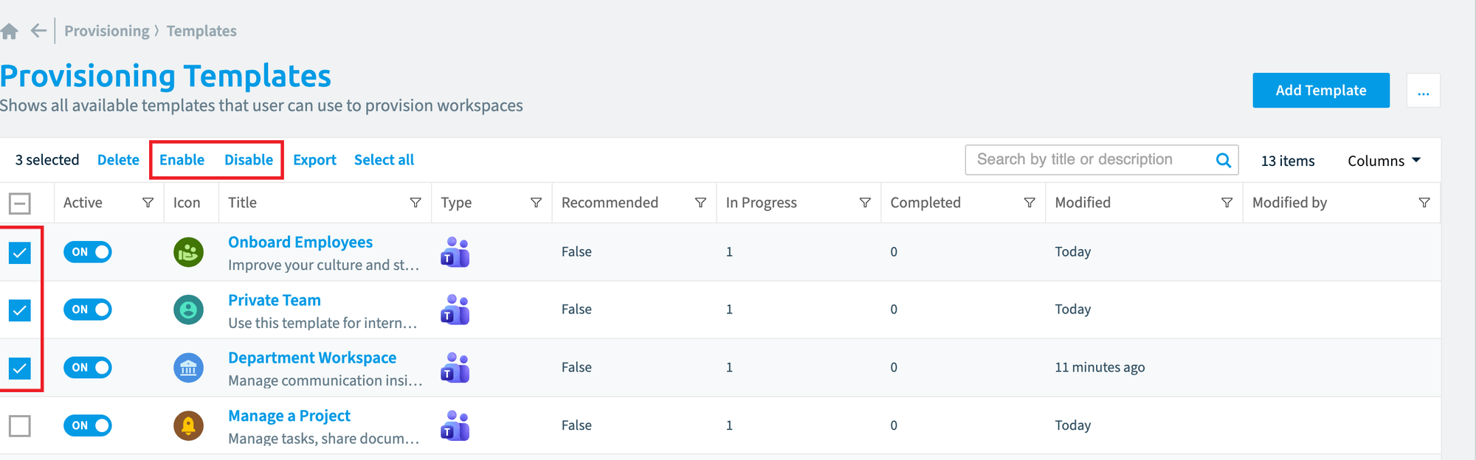Open filter for Active column
Screen dimensions: 1476x460
(148, 203)
